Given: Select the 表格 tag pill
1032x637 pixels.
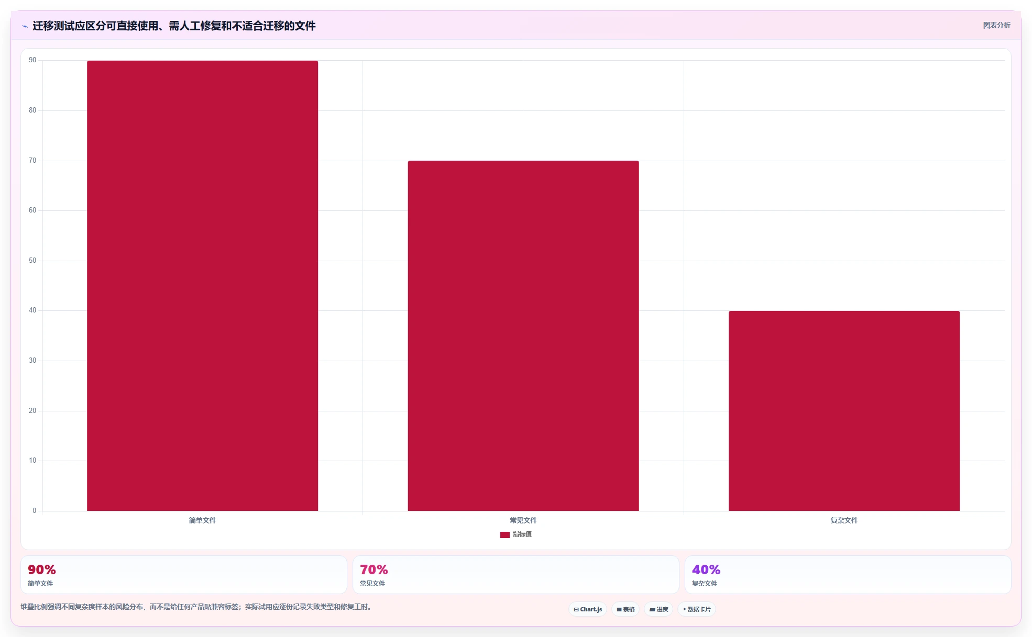Looking at the screenshot, I should coord(625,609).
